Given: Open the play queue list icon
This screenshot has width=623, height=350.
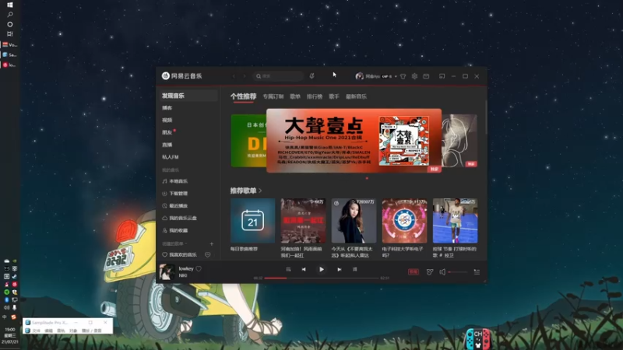Looking at the screenshot, I should (477, 271).
